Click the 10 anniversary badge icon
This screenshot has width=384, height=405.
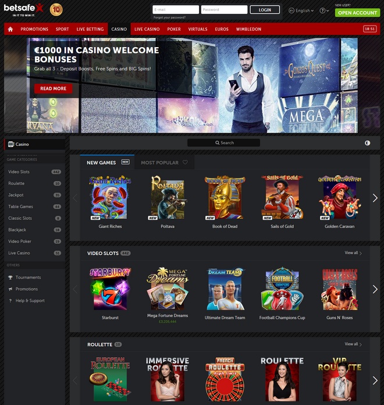56,9
